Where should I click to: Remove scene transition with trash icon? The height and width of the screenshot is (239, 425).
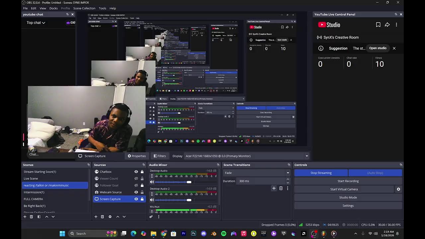point(281,188)
